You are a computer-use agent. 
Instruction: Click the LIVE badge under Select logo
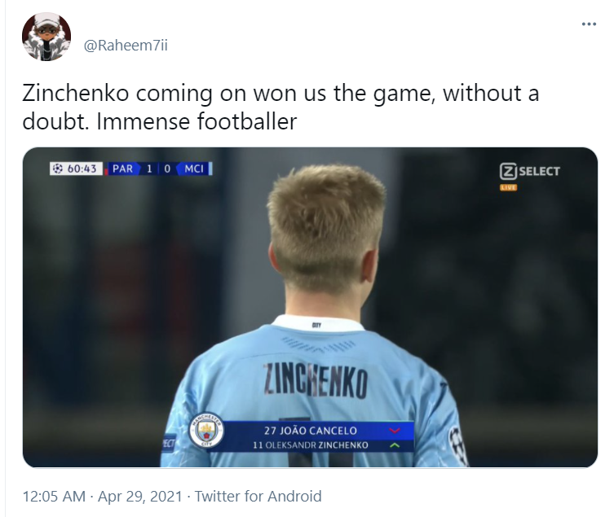tap(508, 188)
